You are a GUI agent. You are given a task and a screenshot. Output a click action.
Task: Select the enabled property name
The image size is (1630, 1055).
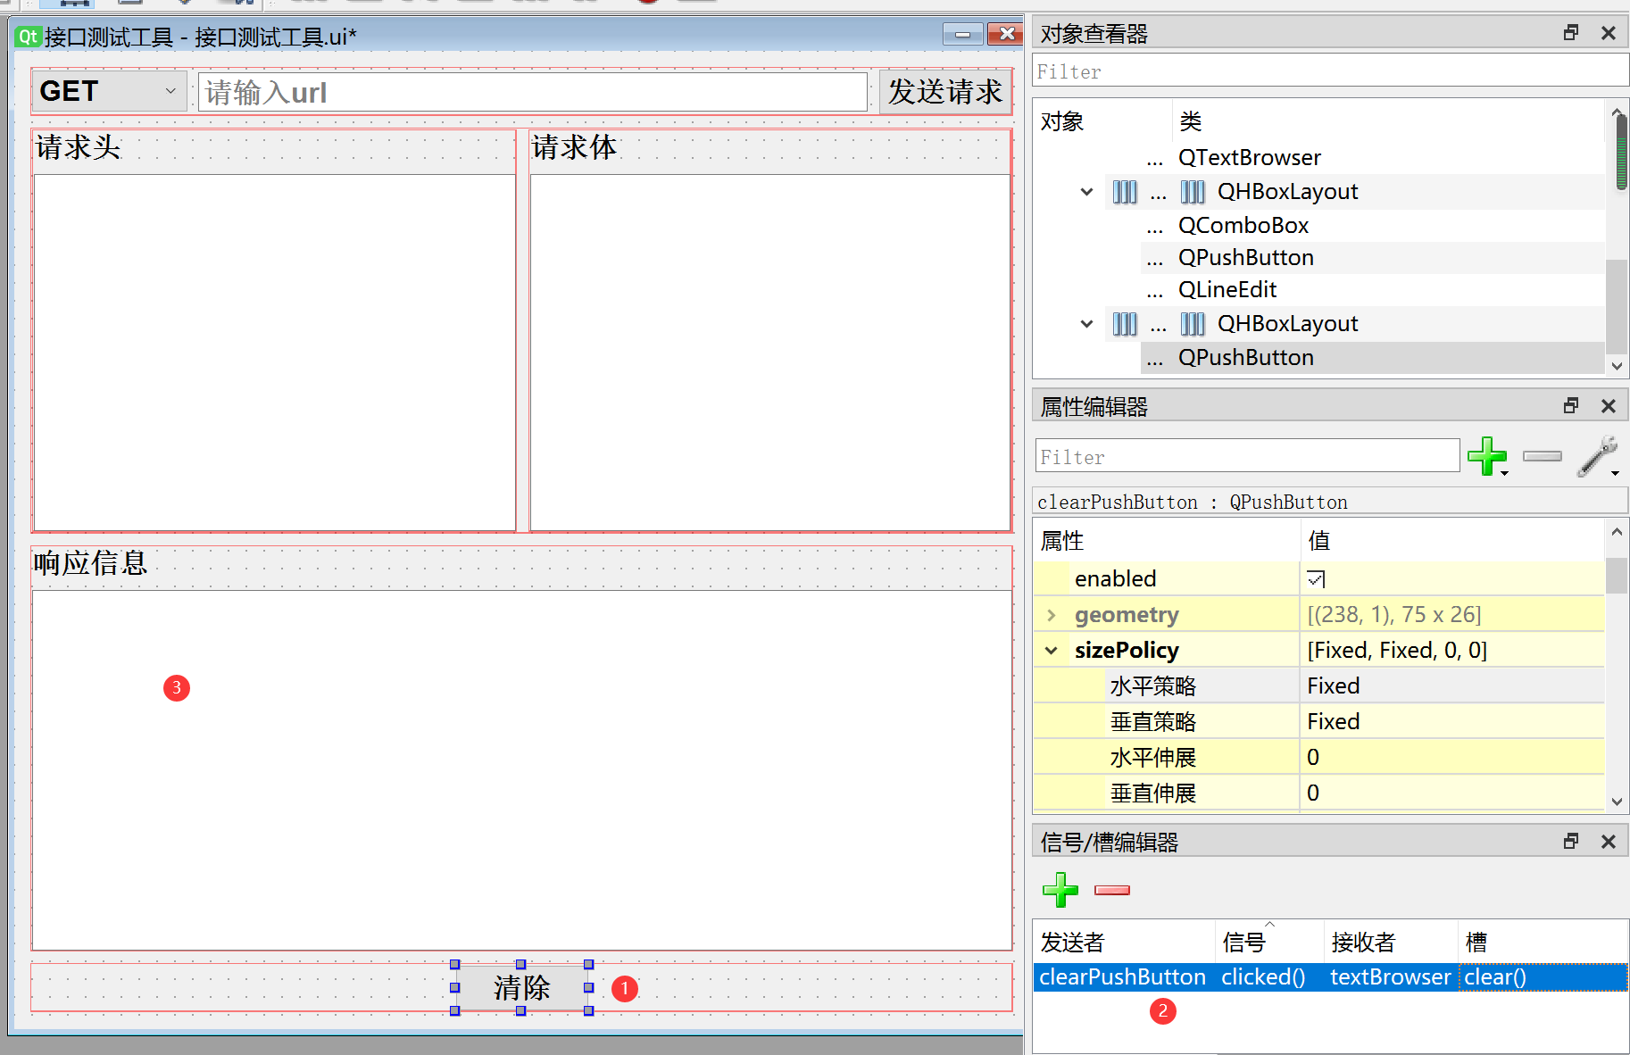pyautogui.click(x=1115, y=579)
